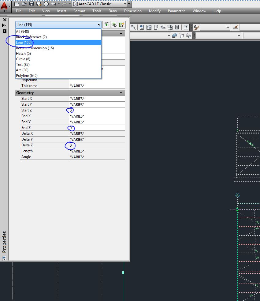
Task: Toggle auto-hide on the Properties palette
Action: (4, 25)
